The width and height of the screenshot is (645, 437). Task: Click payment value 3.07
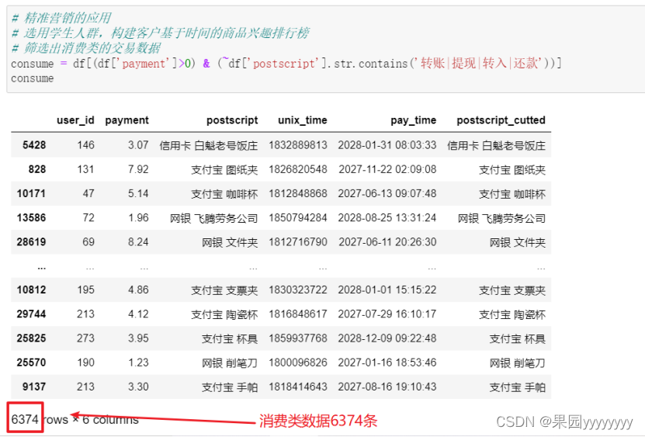pos(138,145)
